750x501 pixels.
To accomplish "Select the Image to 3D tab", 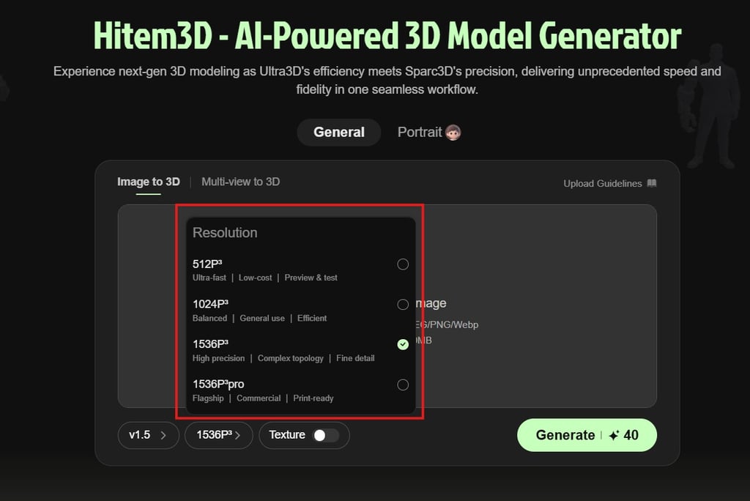I will click(148, 182).
